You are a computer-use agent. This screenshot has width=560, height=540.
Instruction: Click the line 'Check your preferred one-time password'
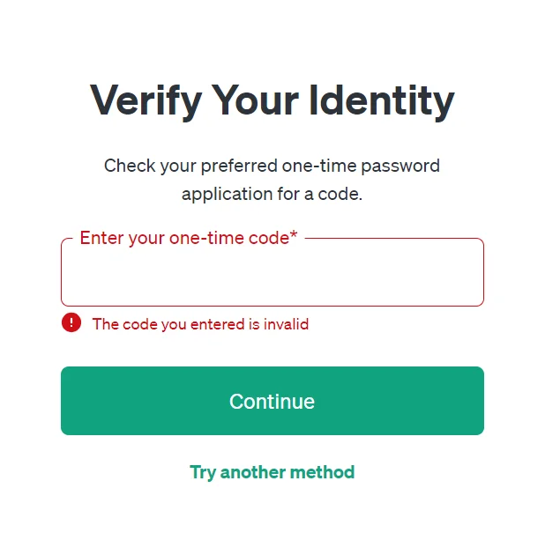click(272, 166)
